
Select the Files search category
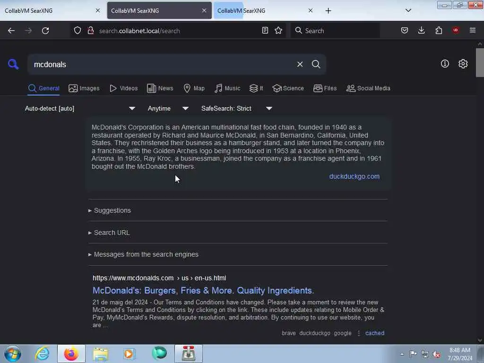click(325, 88)
